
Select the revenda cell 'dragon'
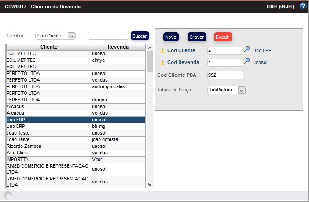(118, 100)
